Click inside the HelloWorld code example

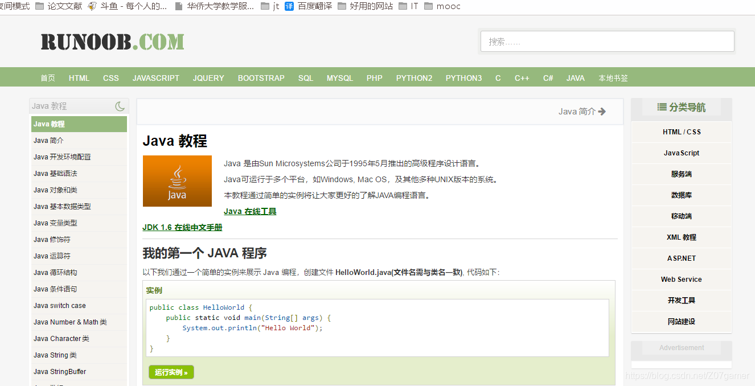point(377,328)
